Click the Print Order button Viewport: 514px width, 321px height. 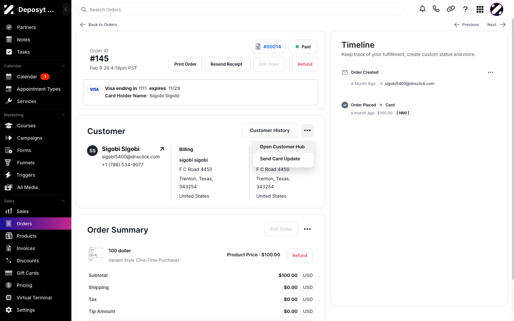(x=185, y=64)
